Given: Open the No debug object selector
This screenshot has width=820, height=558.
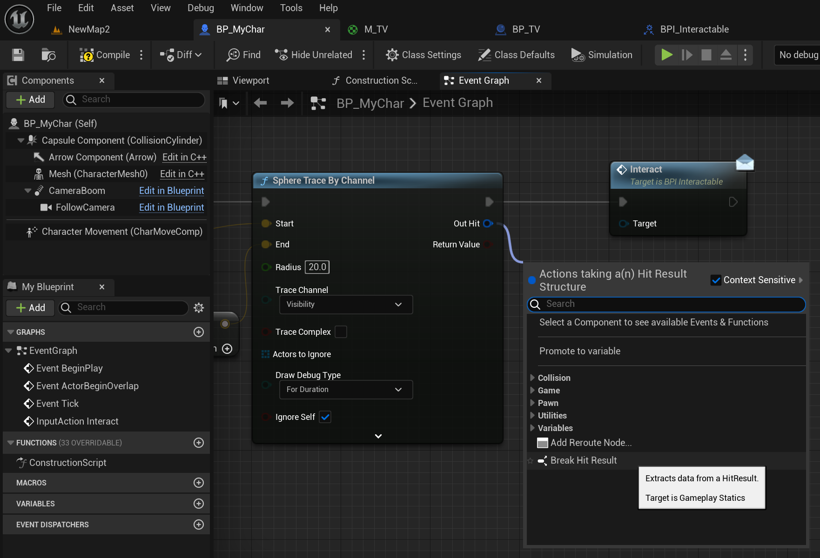Looking at the screenshot, I should pos(797,55).
